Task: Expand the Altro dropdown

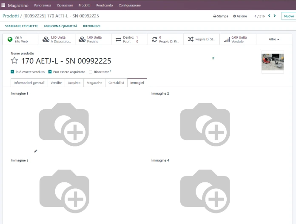Action: coord(274,39)
